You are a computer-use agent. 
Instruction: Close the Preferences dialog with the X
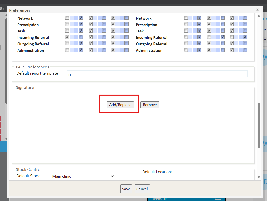[257, 10]
